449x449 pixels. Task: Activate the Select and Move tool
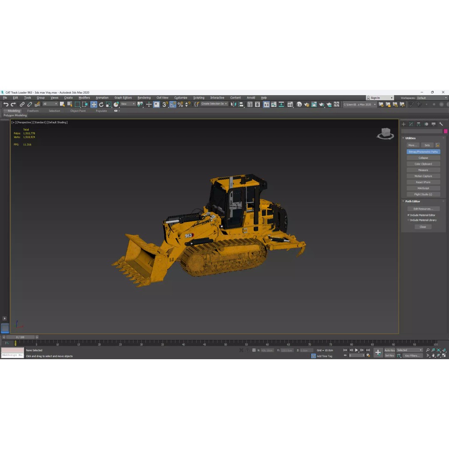(x=94, y=104)
